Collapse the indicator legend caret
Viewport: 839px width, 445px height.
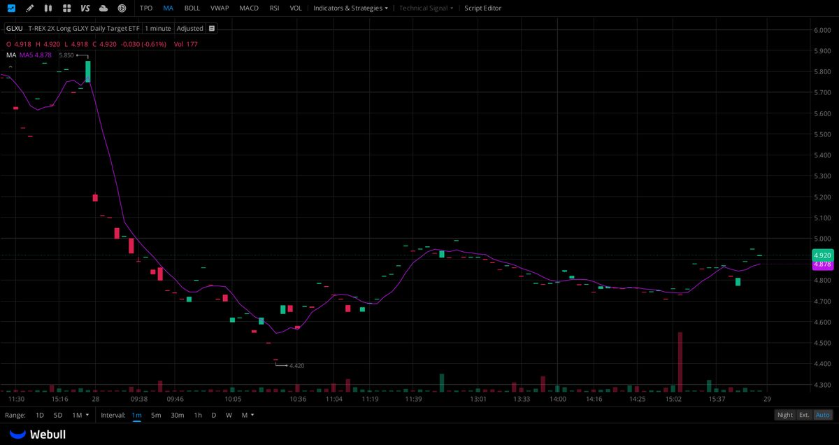pos(10,66)
